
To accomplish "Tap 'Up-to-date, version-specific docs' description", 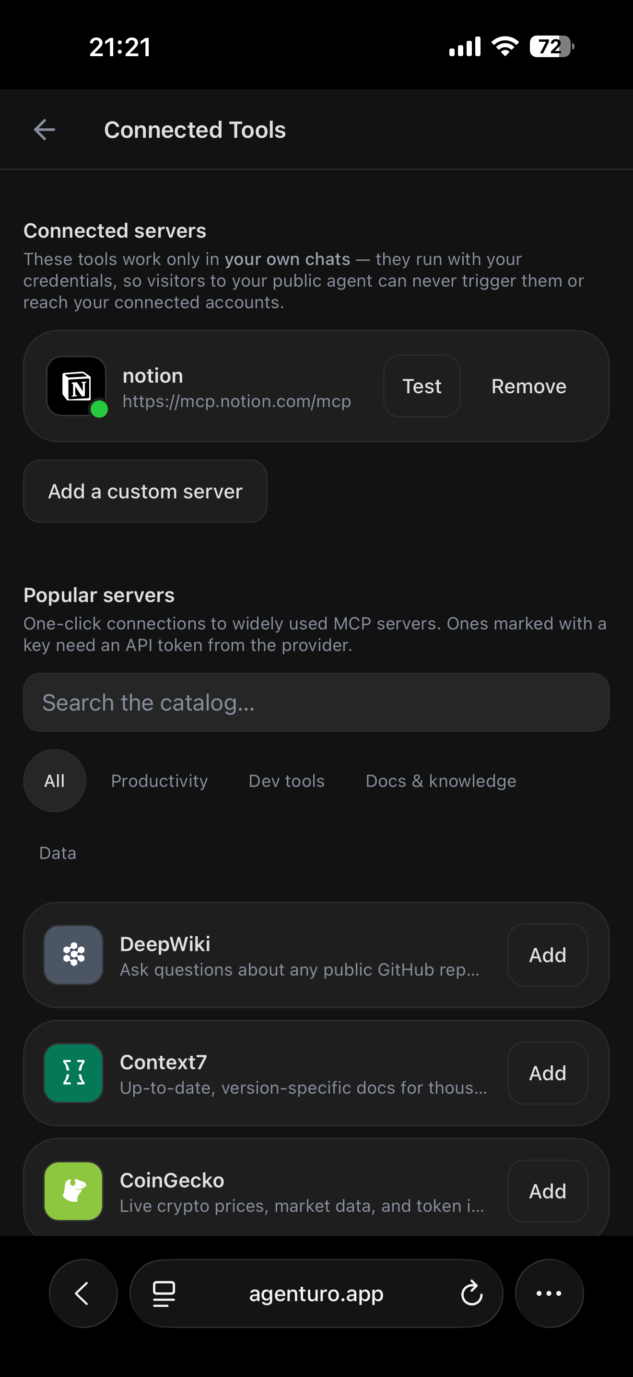I will click(303, 1088).
